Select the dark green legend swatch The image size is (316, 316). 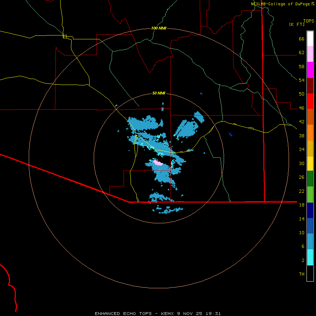tap(310, 179)
